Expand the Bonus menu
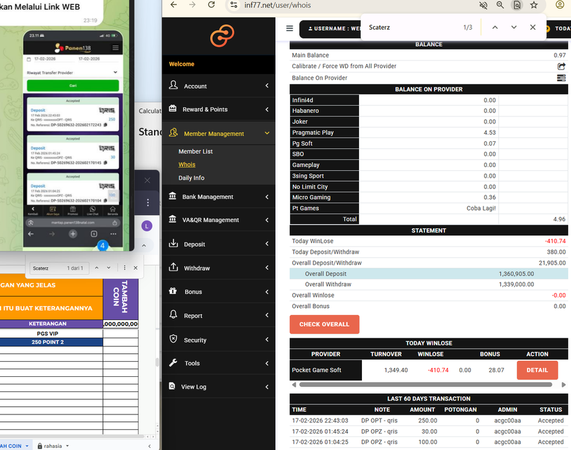The width and height of the screenshot is (571, 450). 219,291
